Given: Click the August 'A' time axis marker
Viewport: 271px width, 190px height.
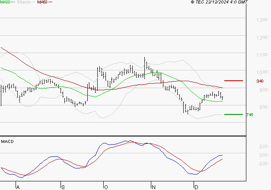Looking at the screenshot, I should pos(18,187).
